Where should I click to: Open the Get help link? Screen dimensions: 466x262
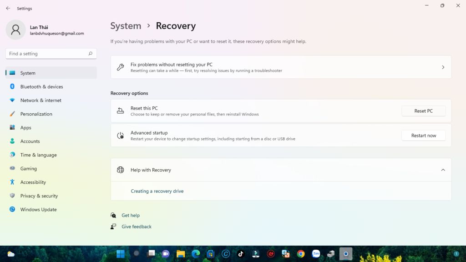pos(131,215)
